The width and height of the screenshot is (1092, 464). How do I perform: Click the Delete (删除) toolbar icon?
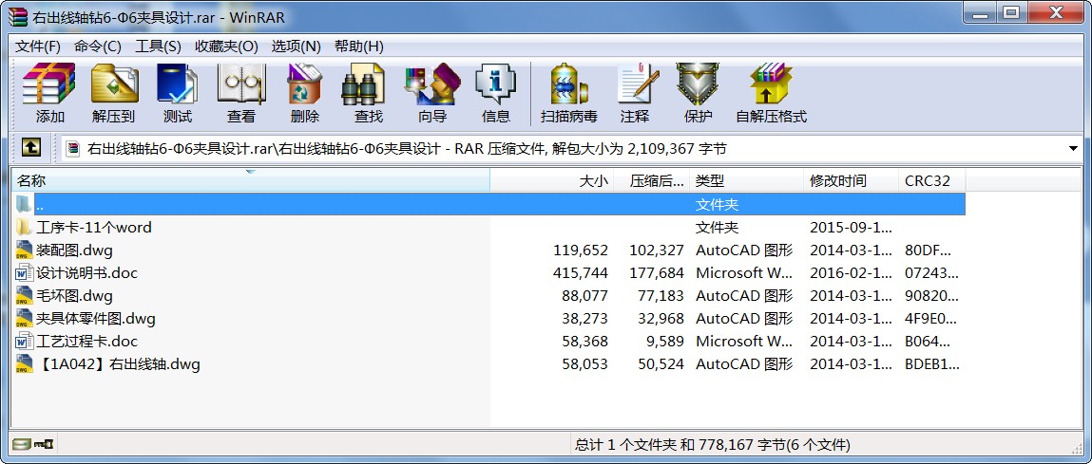[x=304, y=94]
